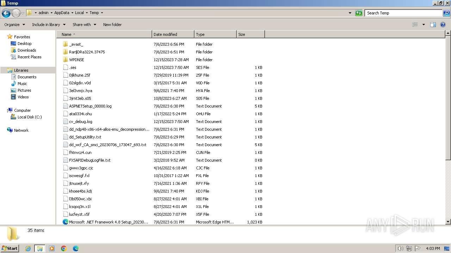Select the 02slgdix.v0d file icon
The width and height of the screenshot is (451, 253).
pos(65,83)
